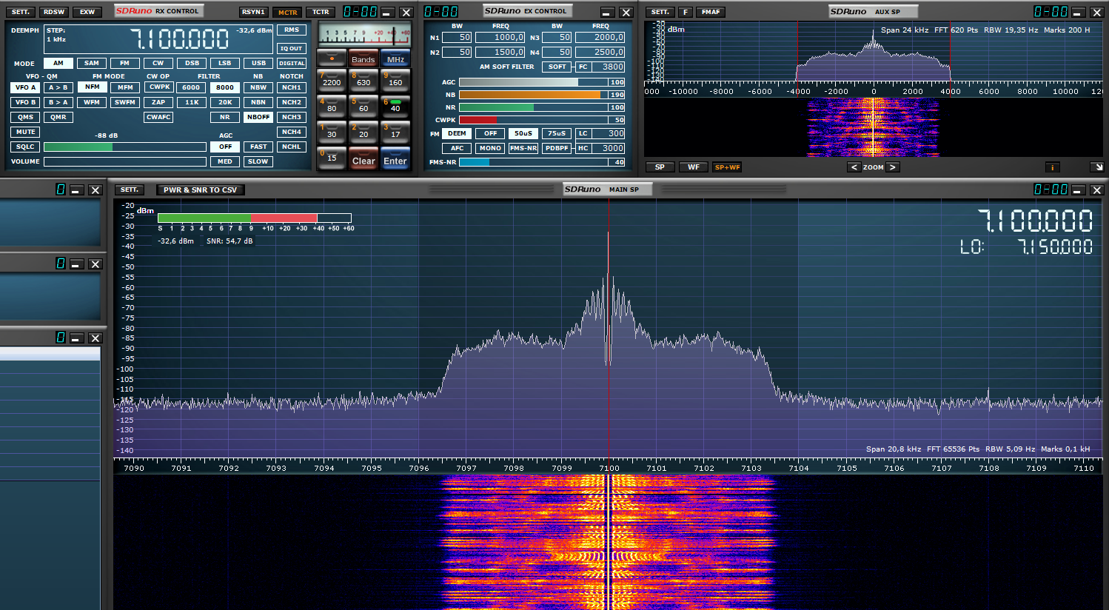Click the right ZOOM arrow in AUX SP
The image size is (1109, 610).
click(x=893, y=167)
